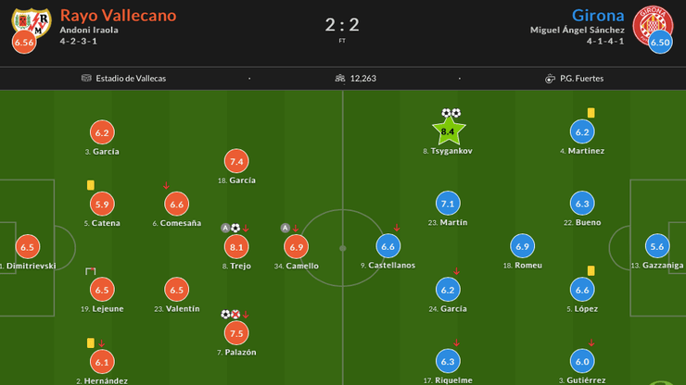Open the Girona team name link
686x385 pixels.
pyautogui.click(x=598, y=15)
